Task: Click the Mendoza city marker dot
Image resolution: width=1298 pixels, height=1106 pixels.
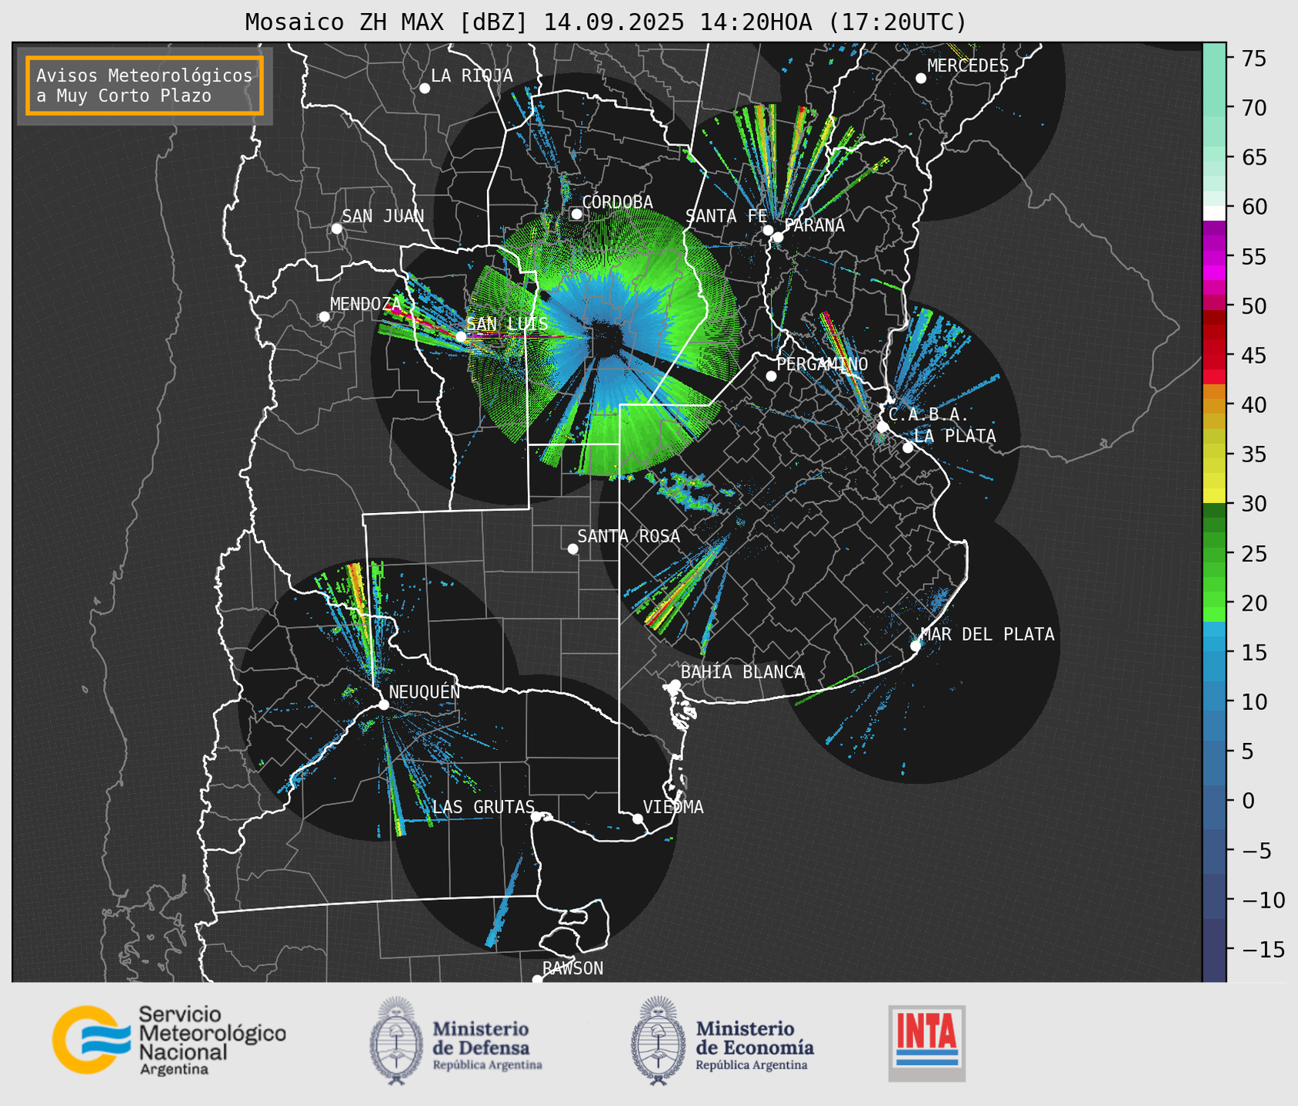Action: pos(324,317)
